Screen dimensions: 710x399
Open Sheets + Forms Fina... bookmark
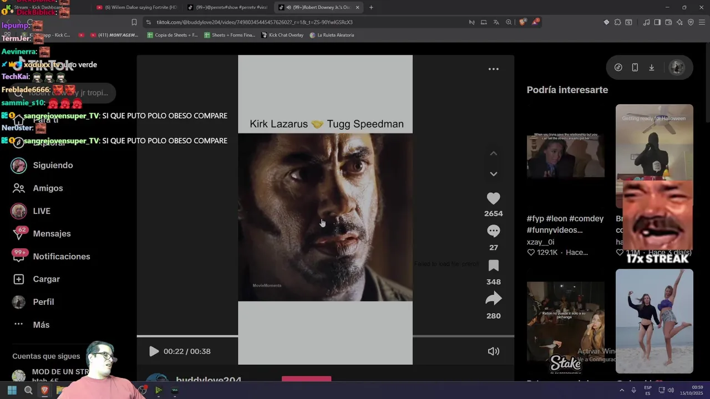tap(230, 35)
